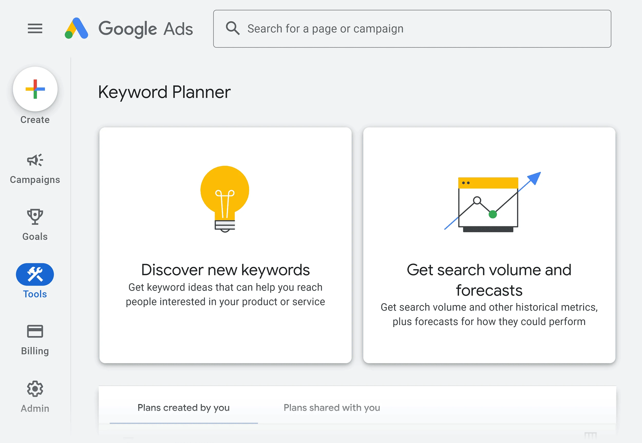The height and width of the screenshot is (443, 642).
Task: Select the Tools wrench icon
Action: [x=35, y=273]
